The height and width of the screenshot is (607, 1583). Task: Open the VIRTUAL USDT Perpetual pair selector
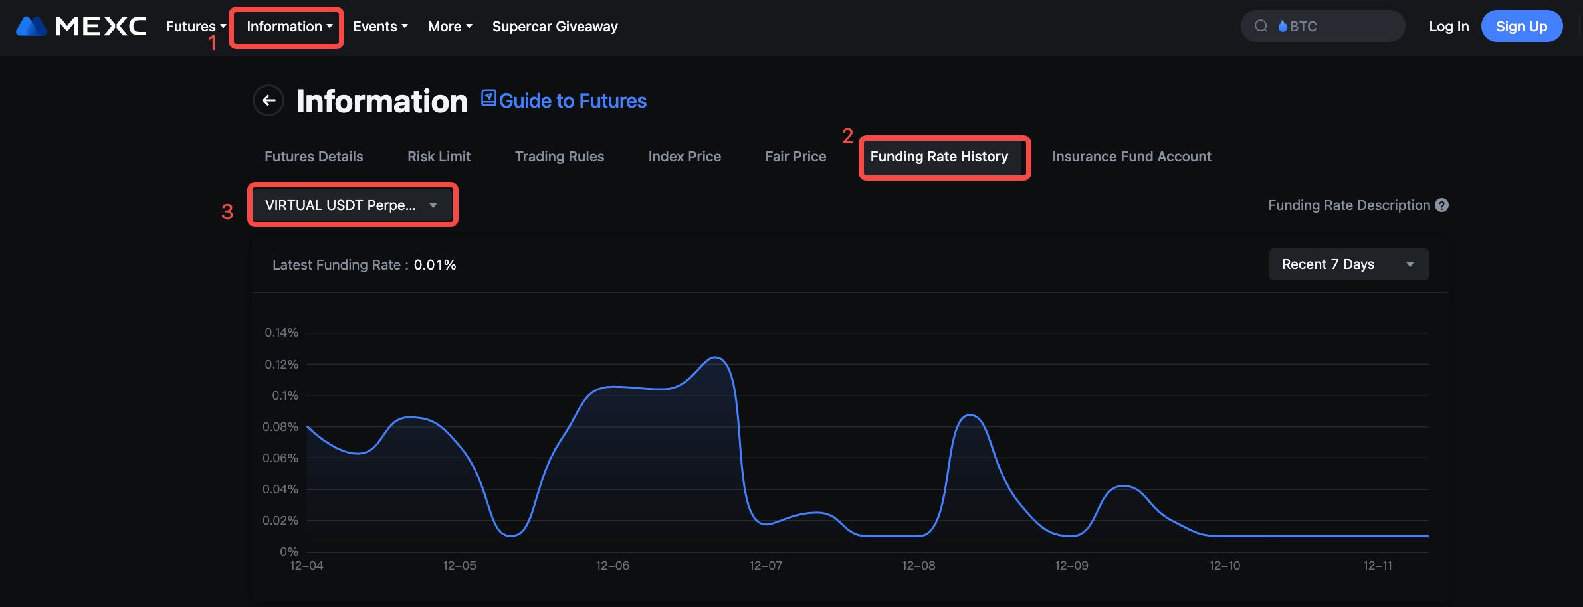coord(352,205)
